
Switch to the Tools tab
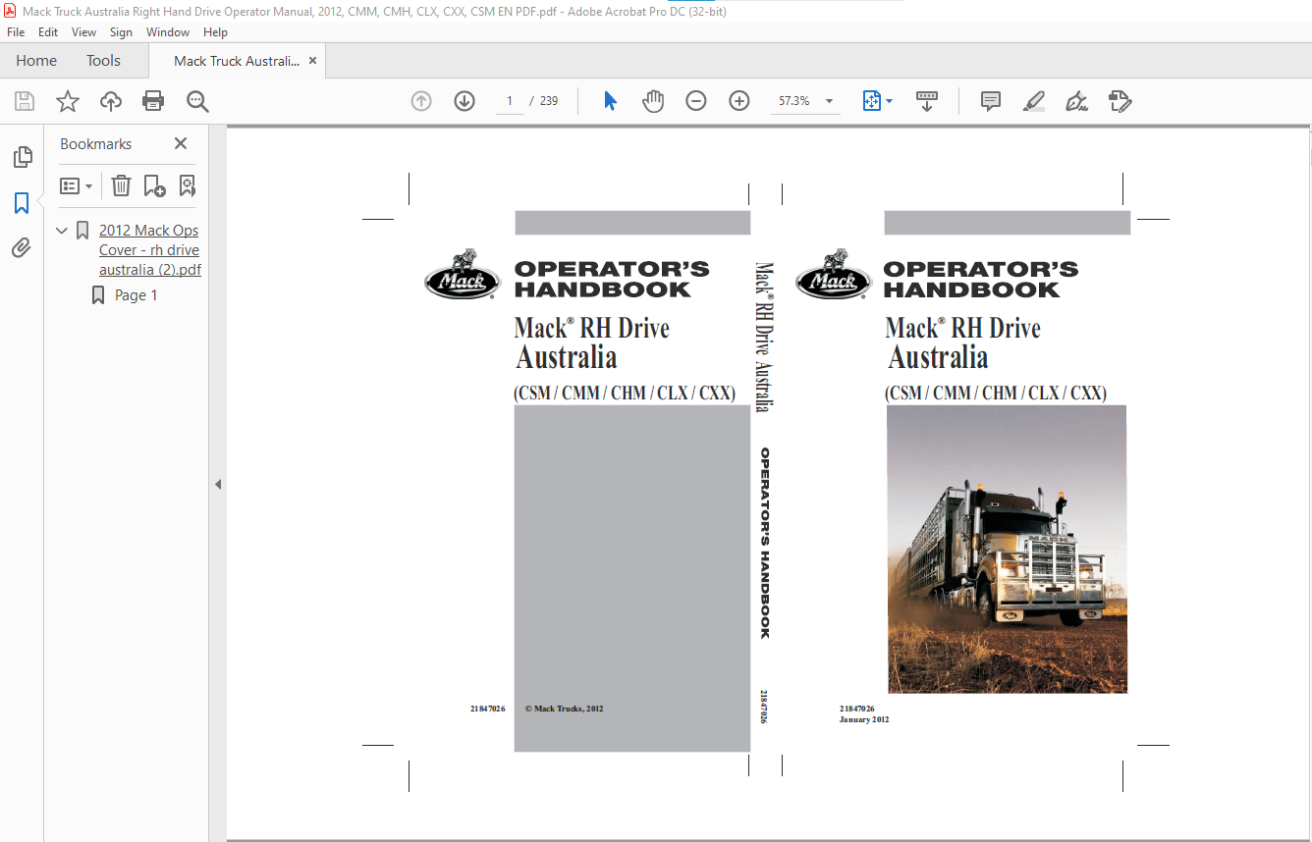click(103, 61)
